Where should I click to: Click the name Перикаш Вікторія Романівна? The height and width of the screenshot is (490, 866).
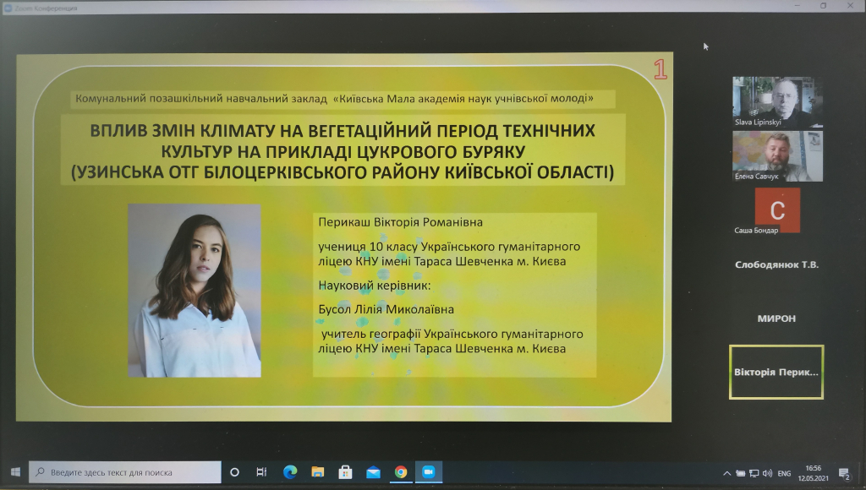tap(400, 222)
